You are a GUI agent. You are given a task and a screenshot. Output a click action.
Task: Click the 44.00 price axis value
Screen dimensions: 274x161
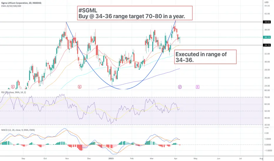tap(267, 6)
